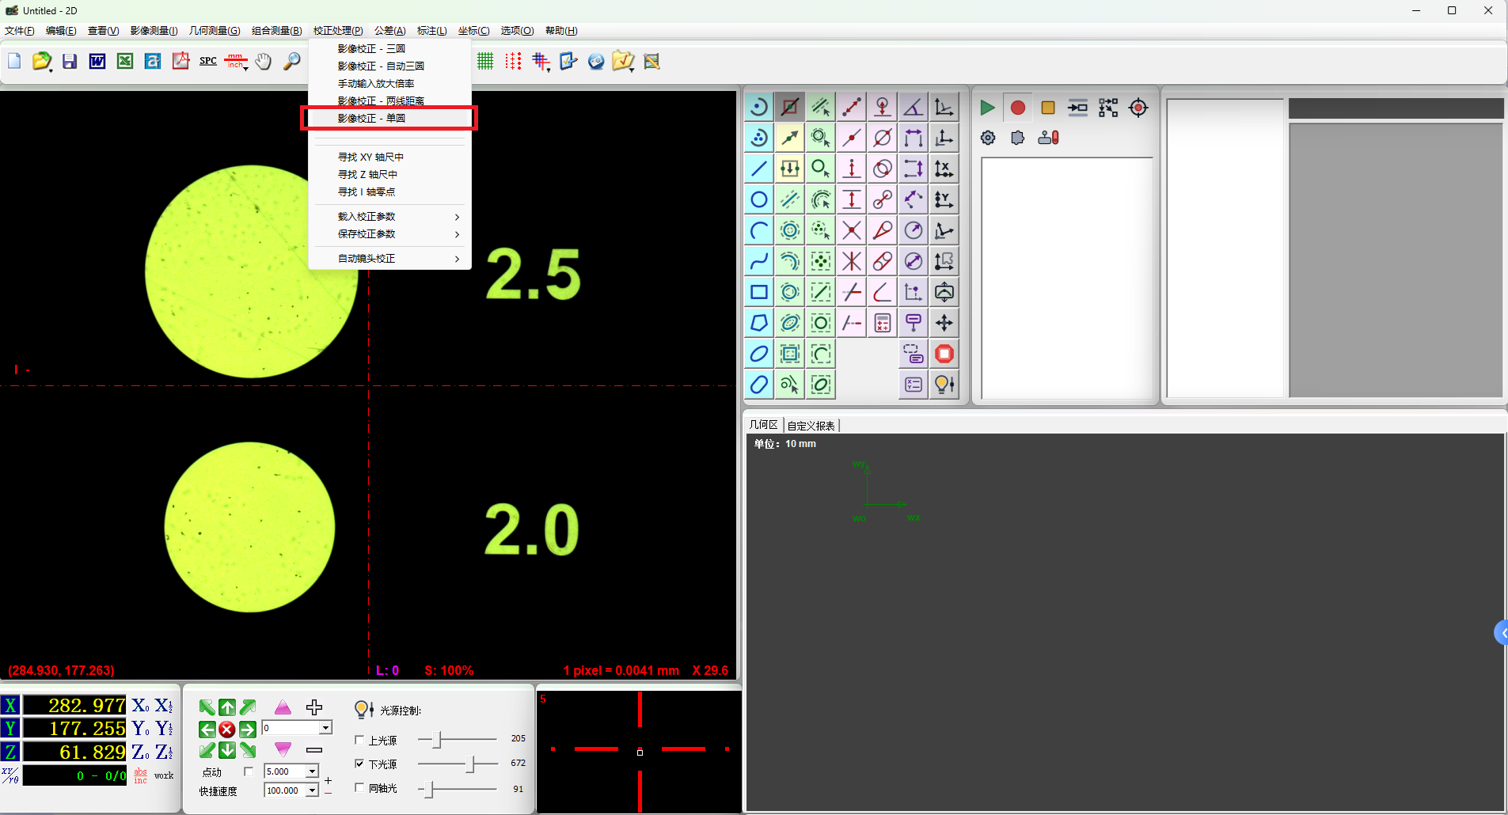Enable the 上光源 top light checkbox

click(x=359, y=740)
